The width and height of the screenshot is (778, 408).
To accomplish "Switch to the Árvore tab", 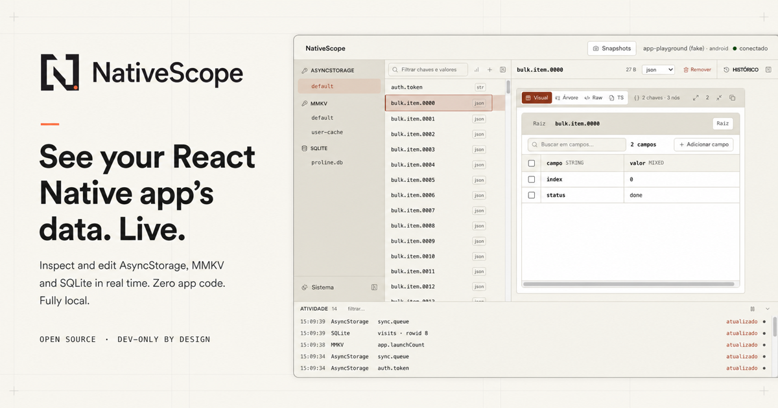I will [567, 98].
